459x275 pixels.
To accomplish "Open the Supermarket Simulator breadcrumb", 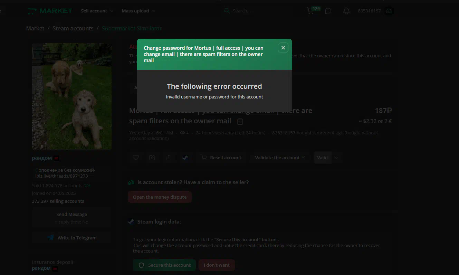I will tap(132, 28).
